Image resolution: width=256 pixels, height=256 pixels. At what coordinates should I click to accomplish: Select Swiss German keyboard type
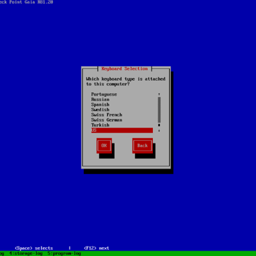[106, 120]
